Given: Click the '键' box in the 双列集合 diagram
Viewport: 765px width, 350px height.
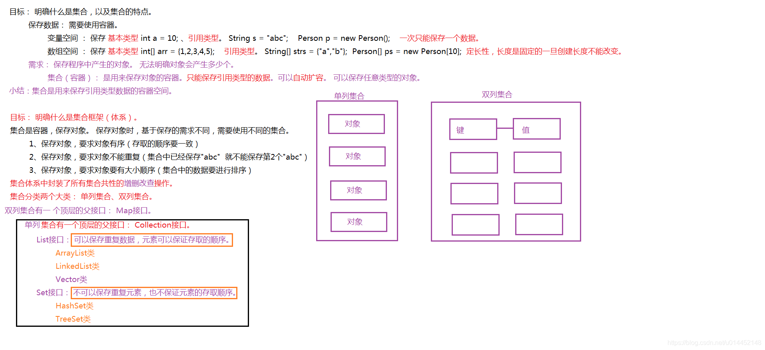Looking at the screenshot, I should 473,129.
